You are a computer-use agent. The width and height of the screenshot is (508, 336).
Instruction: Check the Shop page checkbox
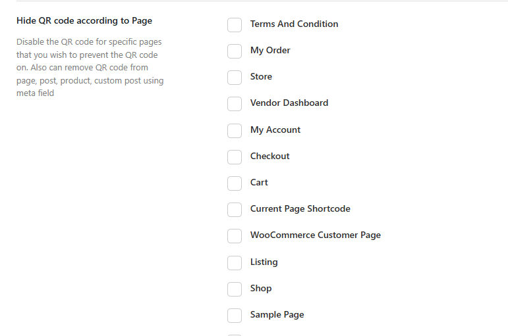[x=235, y=289]
